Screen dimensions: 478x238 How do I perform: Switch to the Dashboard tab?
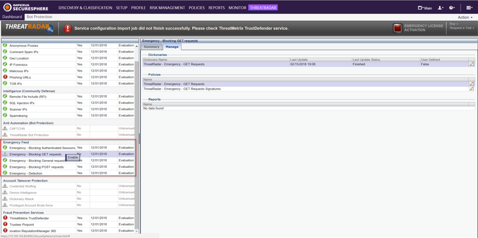12,17
